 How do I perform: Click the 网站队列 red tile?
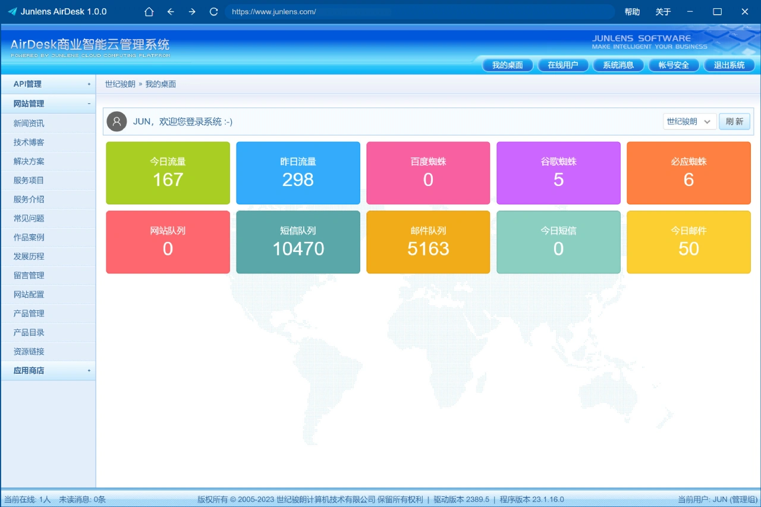coord(168,242)
